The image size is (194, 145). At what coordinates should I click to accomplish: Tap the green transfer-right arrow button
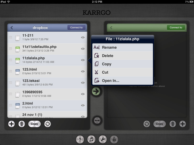[96, 91]
